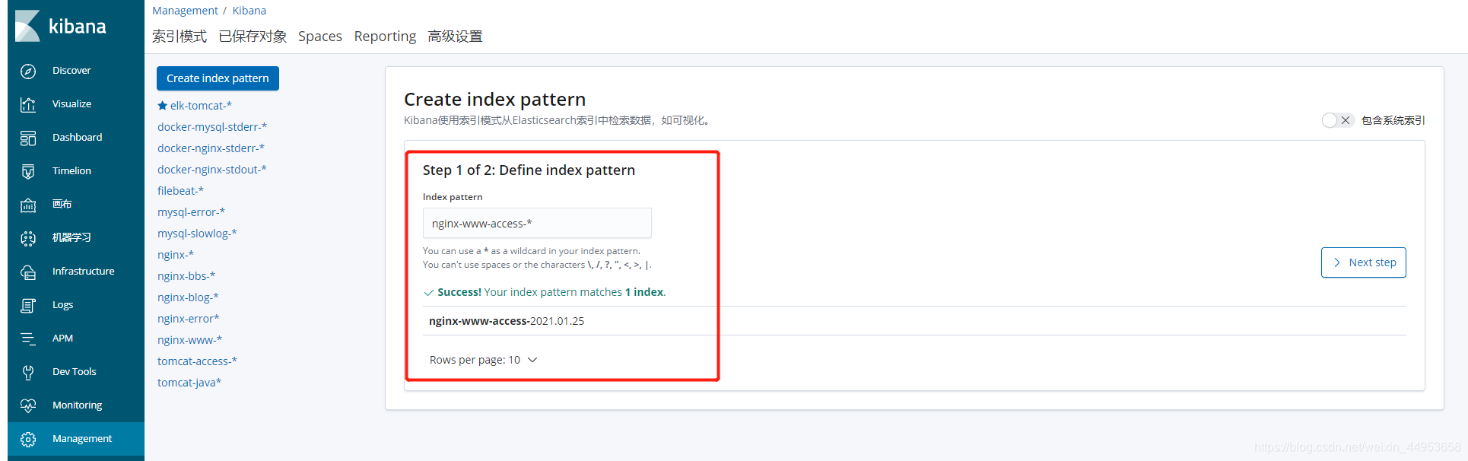This screenshot has width=1468, height=461.
Task: Open nginx-bbs-* index pattern
Action: point(186,276)
